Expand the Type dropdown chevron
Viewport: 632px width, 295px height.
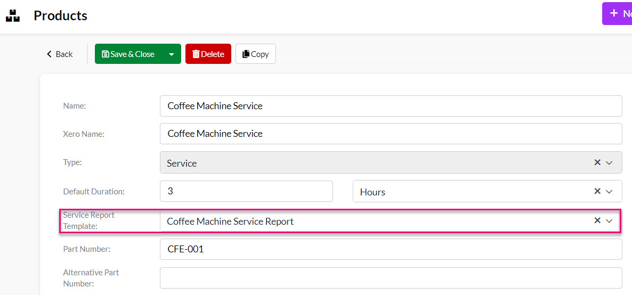[x=609, y=162]
